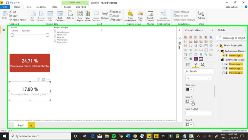
Task: Select the Scatter chart visualization
Action: click(191, 46)
